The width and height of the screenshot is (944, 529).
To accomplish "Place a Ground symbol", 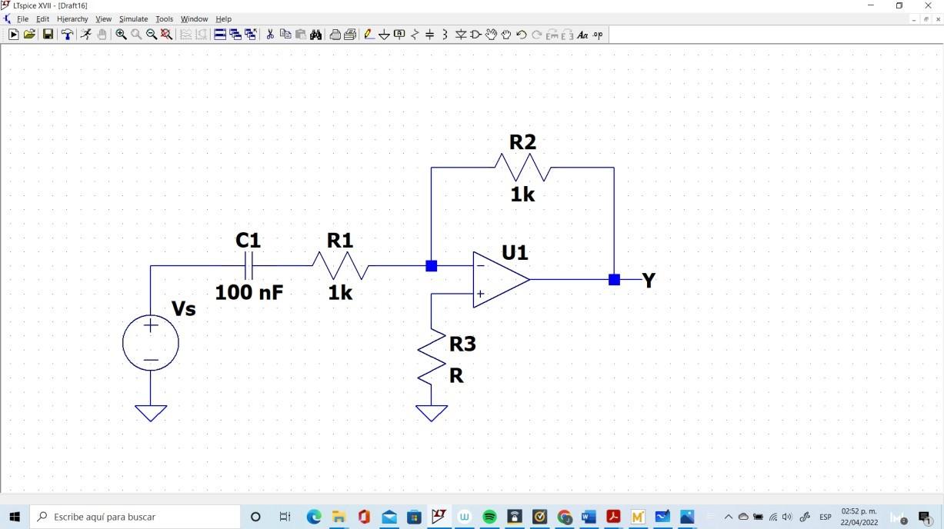I will click(384, 34).
